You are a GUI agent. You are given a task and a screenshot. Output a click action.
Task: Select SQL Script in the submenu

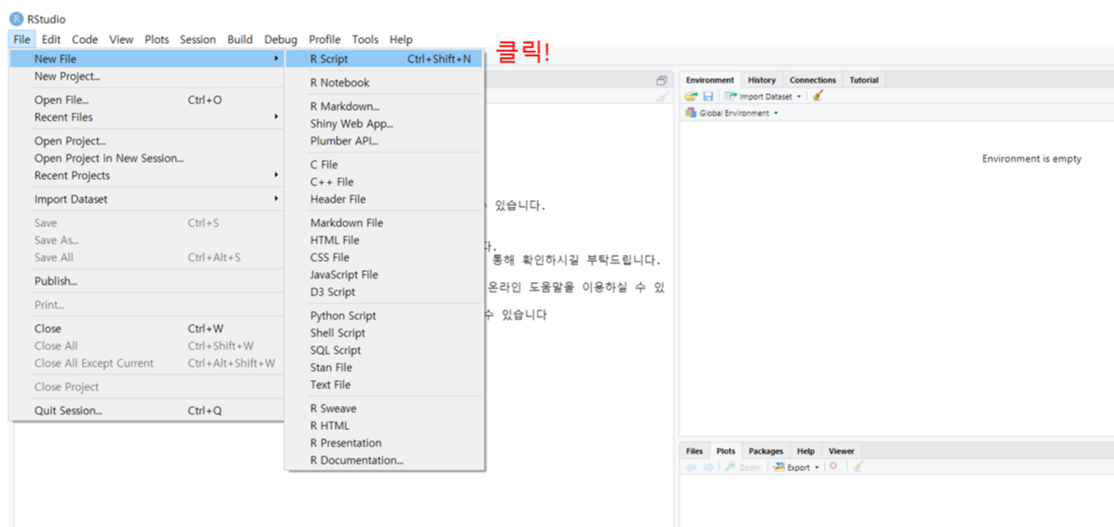point(384,350)
